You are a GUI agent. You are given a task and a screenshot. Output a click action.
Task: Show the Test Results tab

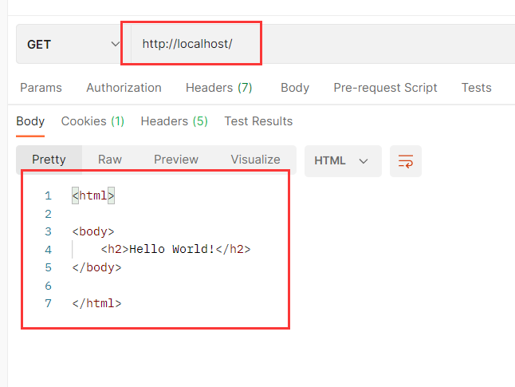point(258,121)
